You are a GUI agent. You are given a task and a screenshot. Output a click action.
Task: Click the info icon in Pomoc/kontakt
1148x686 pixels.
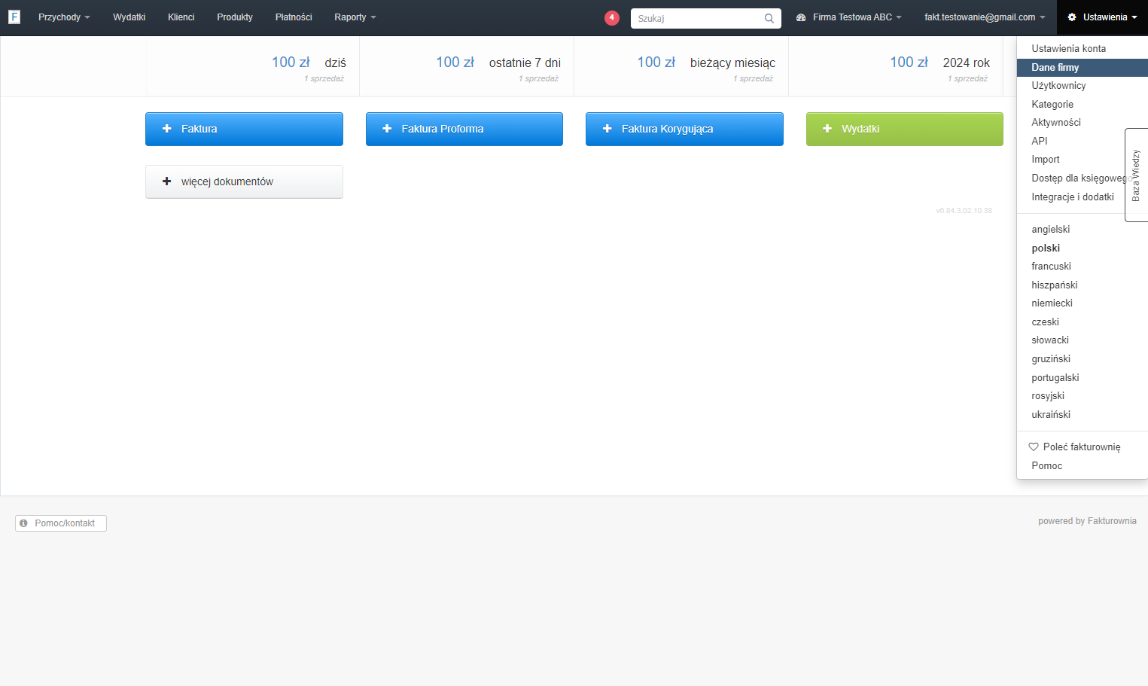point(23,523)
